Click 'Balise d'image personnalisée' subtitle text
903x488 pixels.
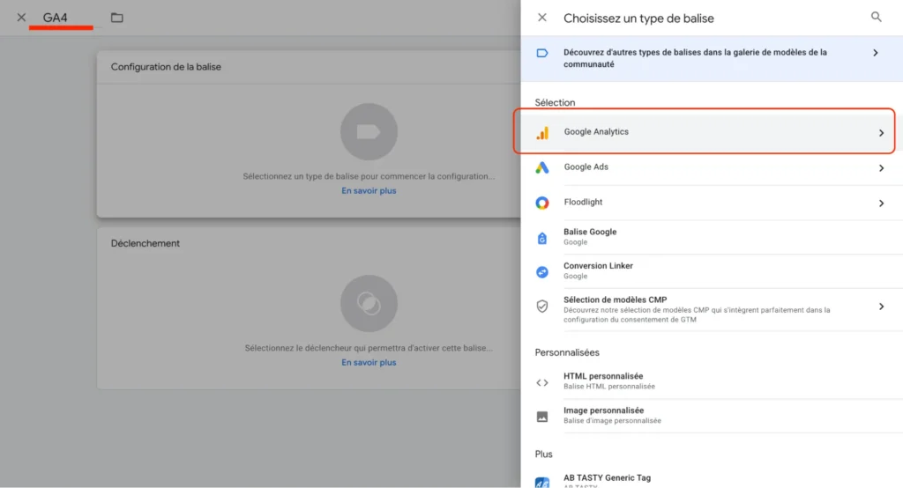pos(612,420)
